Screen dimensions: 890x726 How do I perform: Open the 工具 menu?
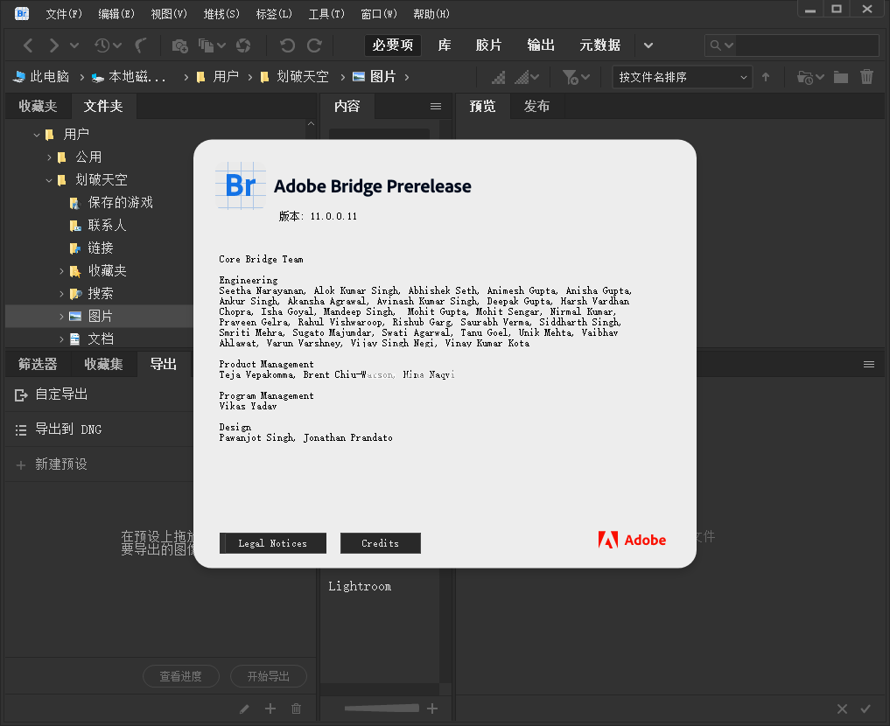(326, 13)
